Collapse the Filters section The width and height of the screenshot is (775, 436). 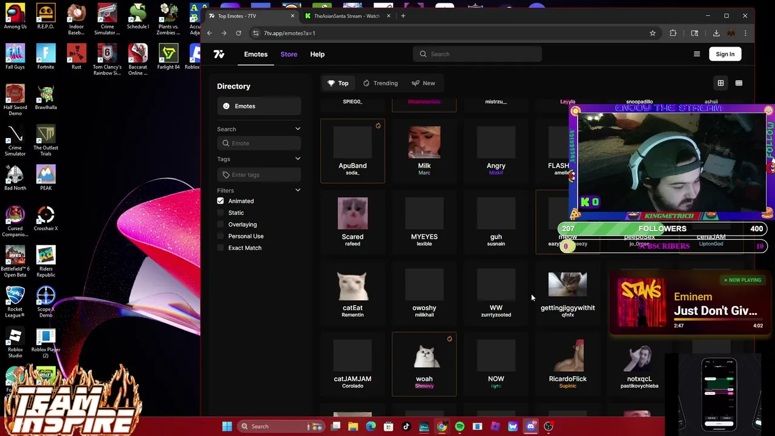(297, 191)
